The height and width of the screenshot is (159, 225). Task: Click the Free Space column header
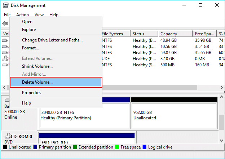click(204, 34)
